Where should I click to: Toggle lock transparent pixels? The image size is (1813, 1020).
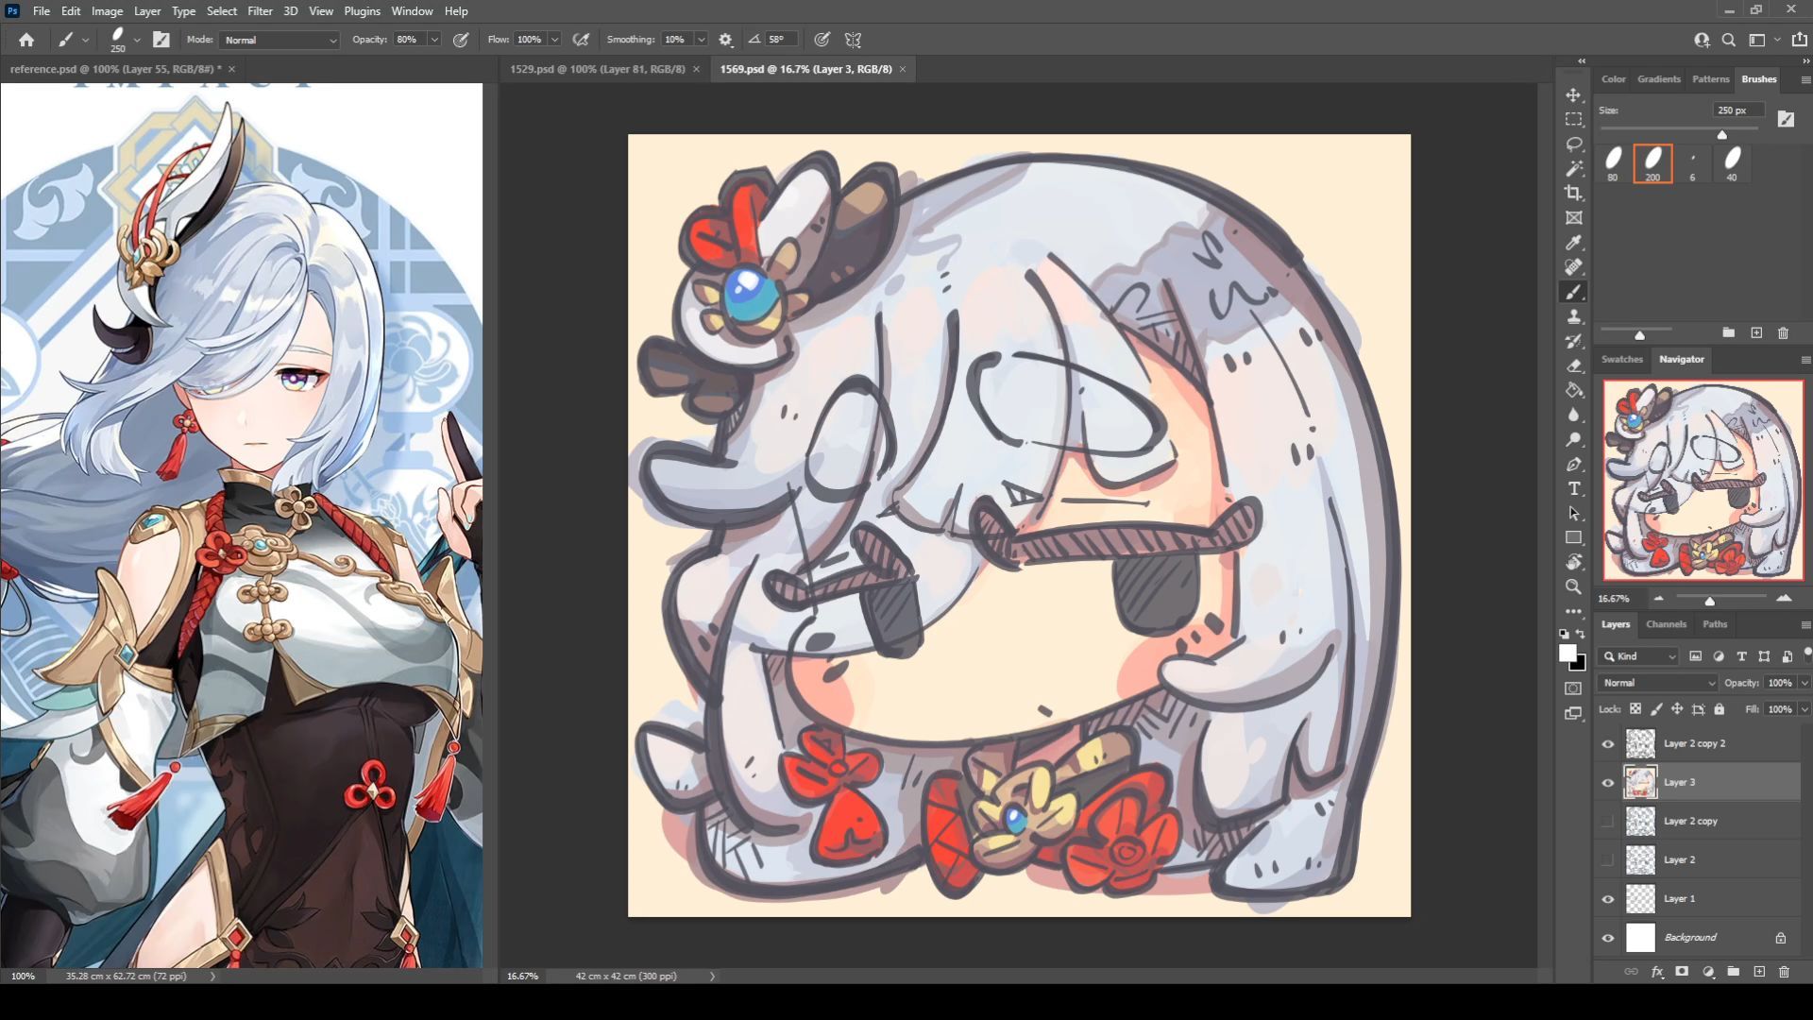1635,709
